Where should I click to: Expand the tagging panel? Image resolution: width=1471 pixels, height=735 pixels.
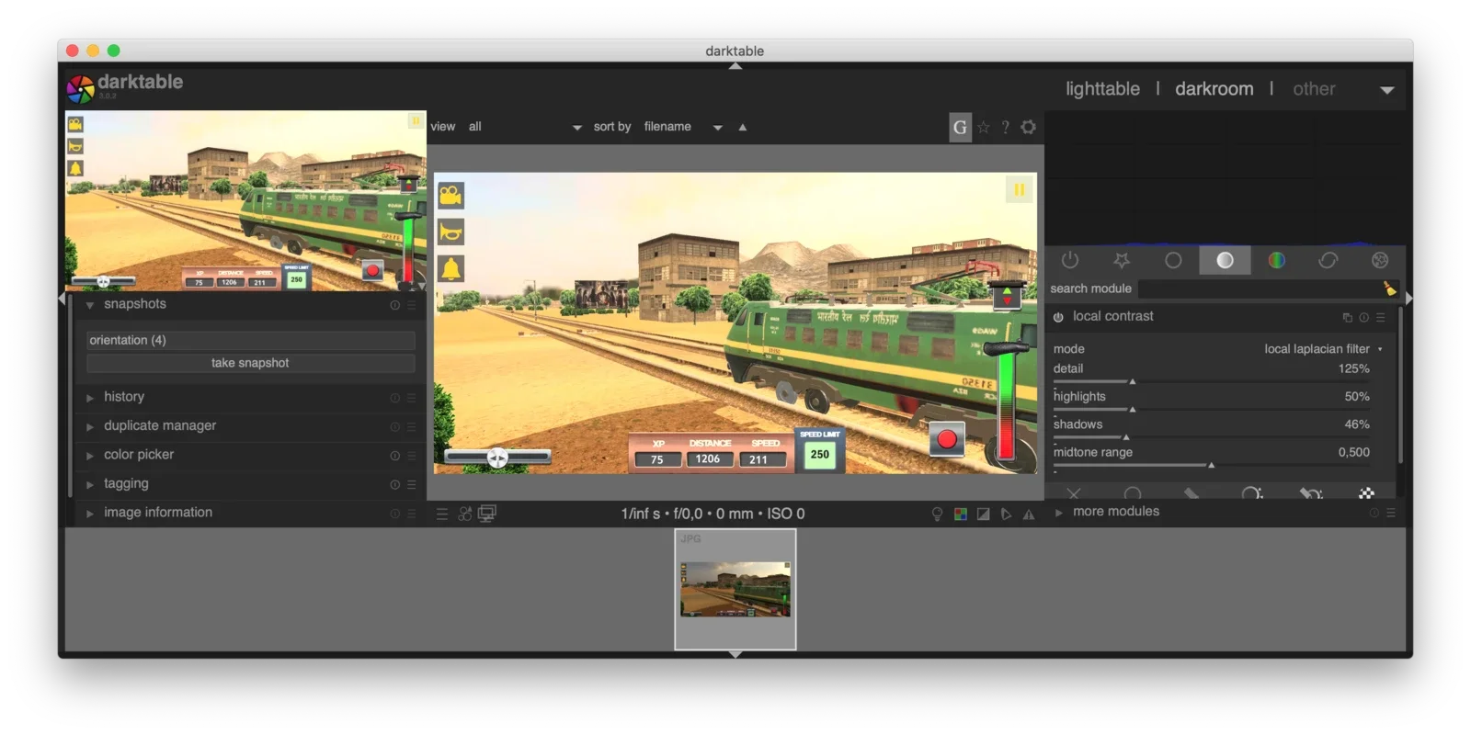coord(90,485)
